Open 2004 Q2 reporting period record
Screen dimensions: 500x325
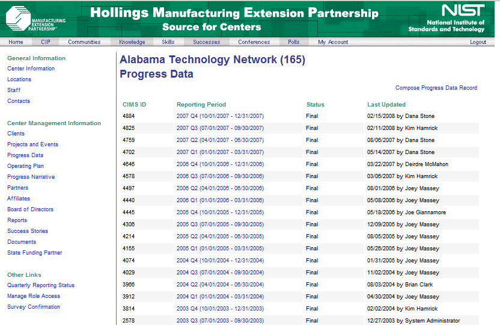click(x=220, y=285)
